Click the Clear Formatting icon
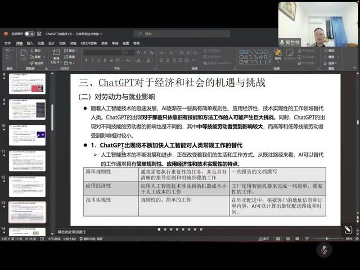Screen dimensions: 360x270 click(151, 52)
